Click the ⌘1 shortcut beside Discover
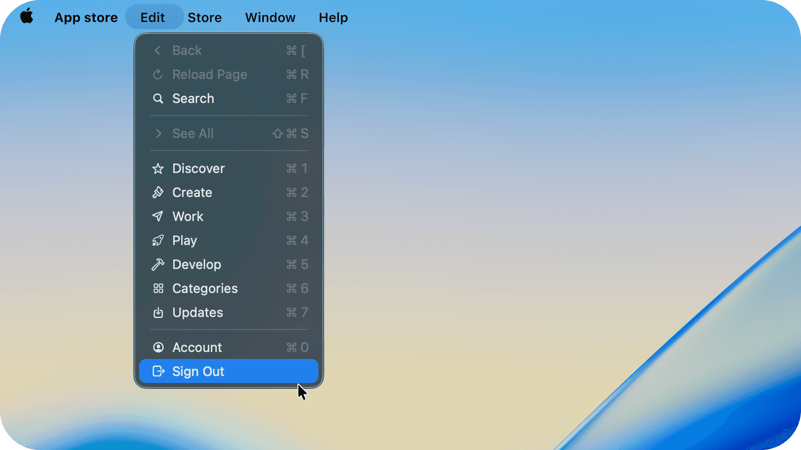The height and width of the screenshot is (450, 801). [297, 168]
